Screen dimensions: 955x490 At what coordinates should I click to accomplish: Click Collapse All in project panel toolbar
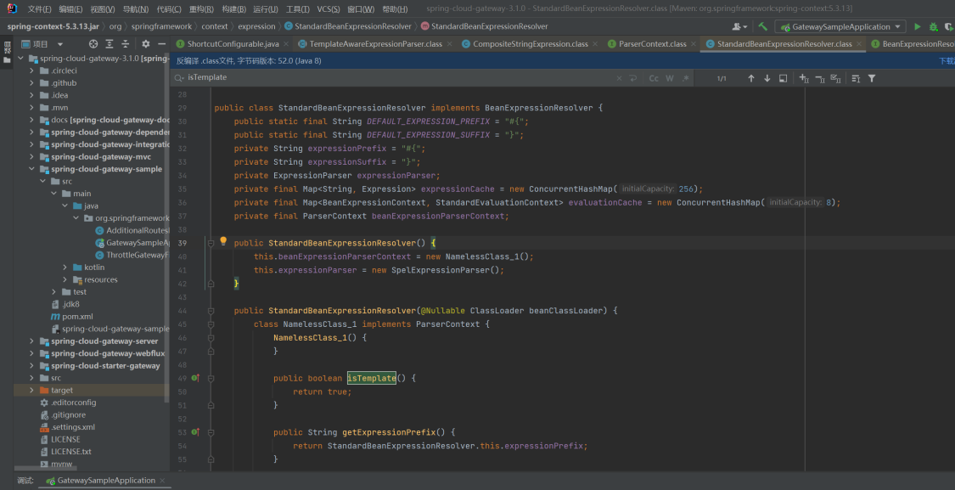click(x=125, y=44)
